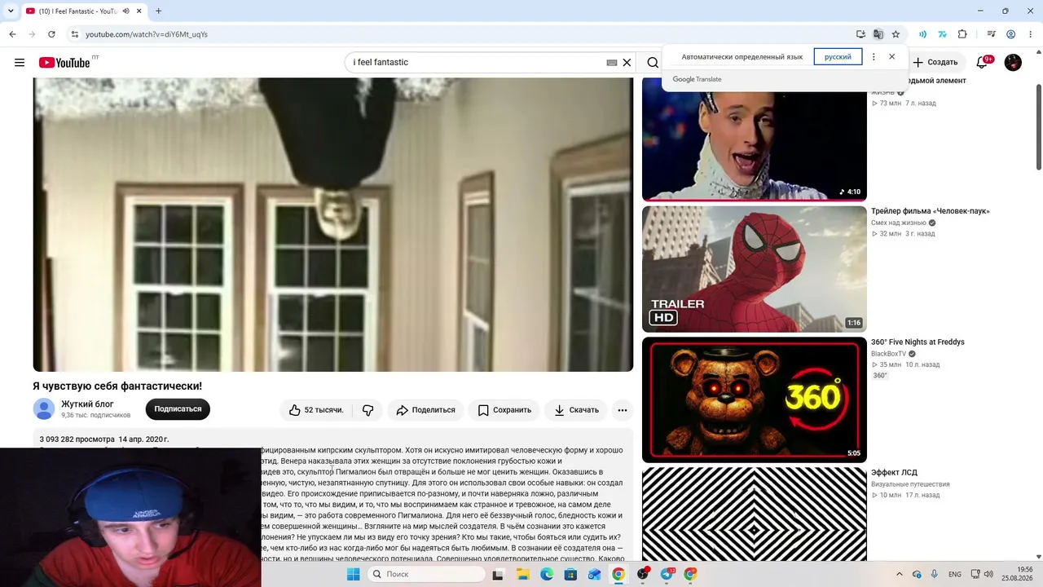The width and height of the screenshot is (1043, 587).
Task: Open translate popup options menu
Action: click(874, 57)
